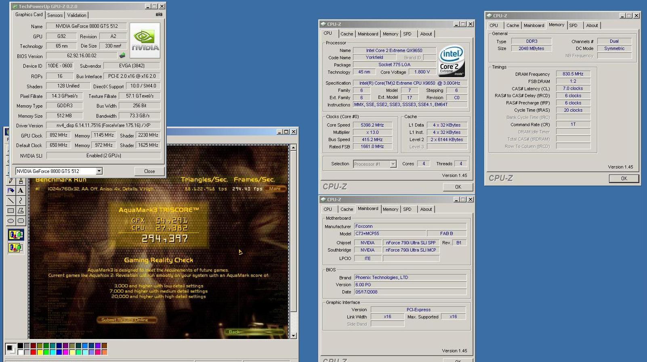Click the BIOS save chip icon
The height and width of the screenshot is (362, 647).
(x=122, y=55)
